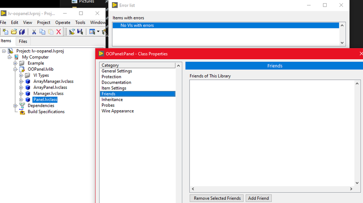This screenshot has height=203, width=363.
Task: Select Inheritance category
Action: pyautogui.click(x=137, y=100)
